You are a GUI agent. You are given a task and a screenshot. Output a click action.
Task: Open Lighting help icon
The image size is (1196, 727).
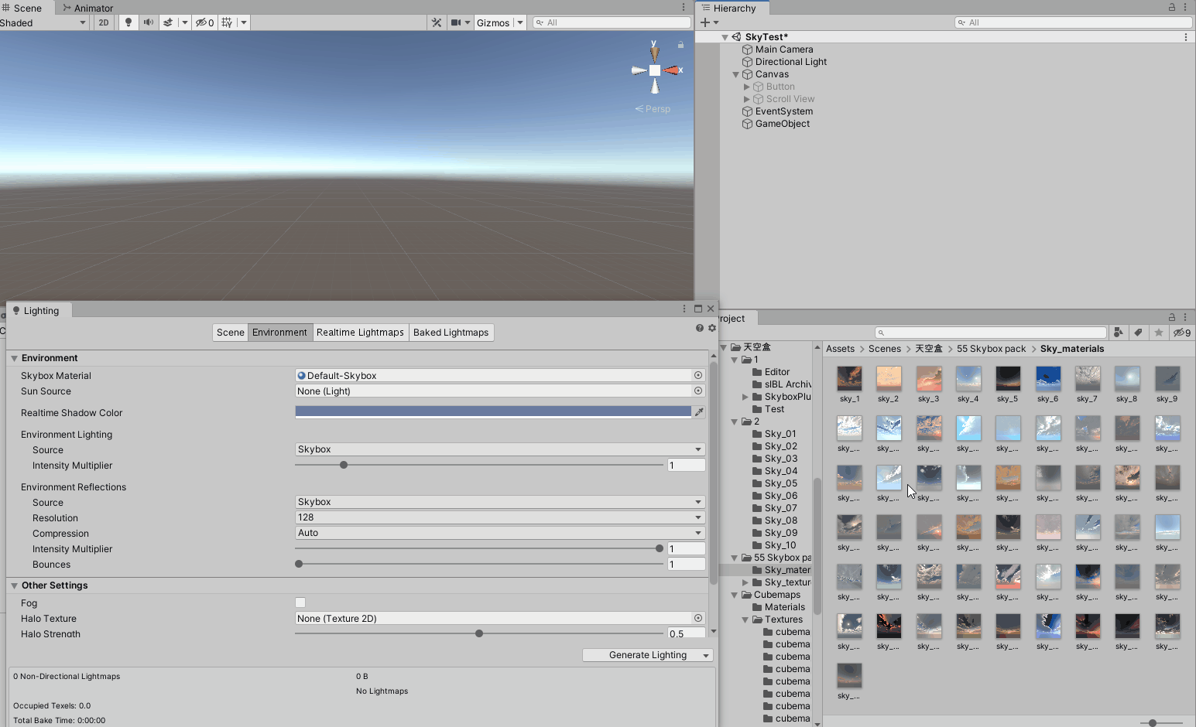point(700,328)
